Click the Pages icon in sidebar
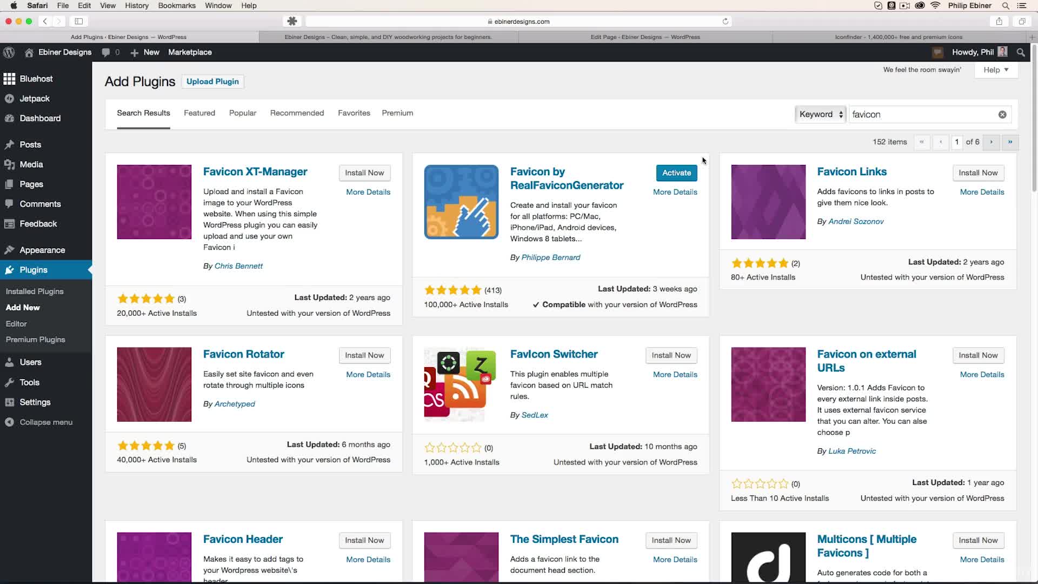Viewport: 1038px width, 584px height. [9, 184]
